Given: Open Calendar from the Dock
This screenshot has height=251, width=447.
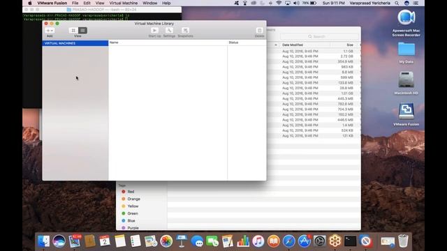Looking at the screenshot, I should pyautogui.click(x=105, y=241).
